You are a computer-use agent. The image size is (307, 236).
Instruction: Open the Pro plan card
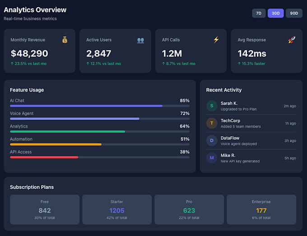click(189, 209)
